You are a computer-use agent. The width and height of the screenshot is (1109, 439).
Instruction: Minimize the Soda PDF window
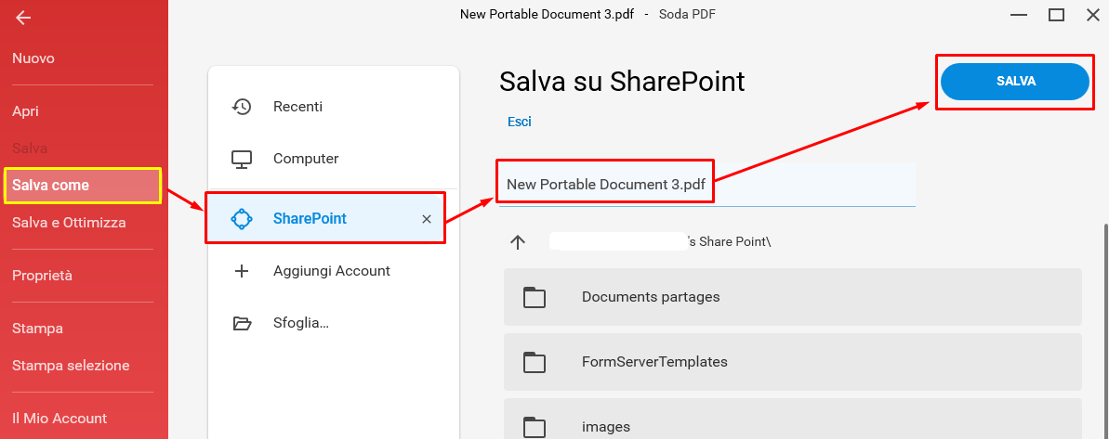[1019, 15]
